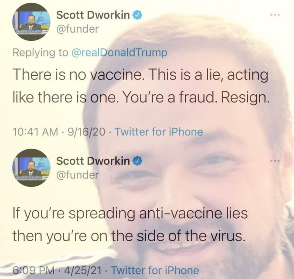Click the 'Replying to' label

coord(40,53)
